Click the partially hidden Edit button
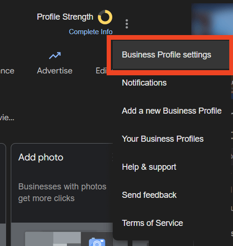Viewport: 233px width, 246px height. tap(101, 71)
